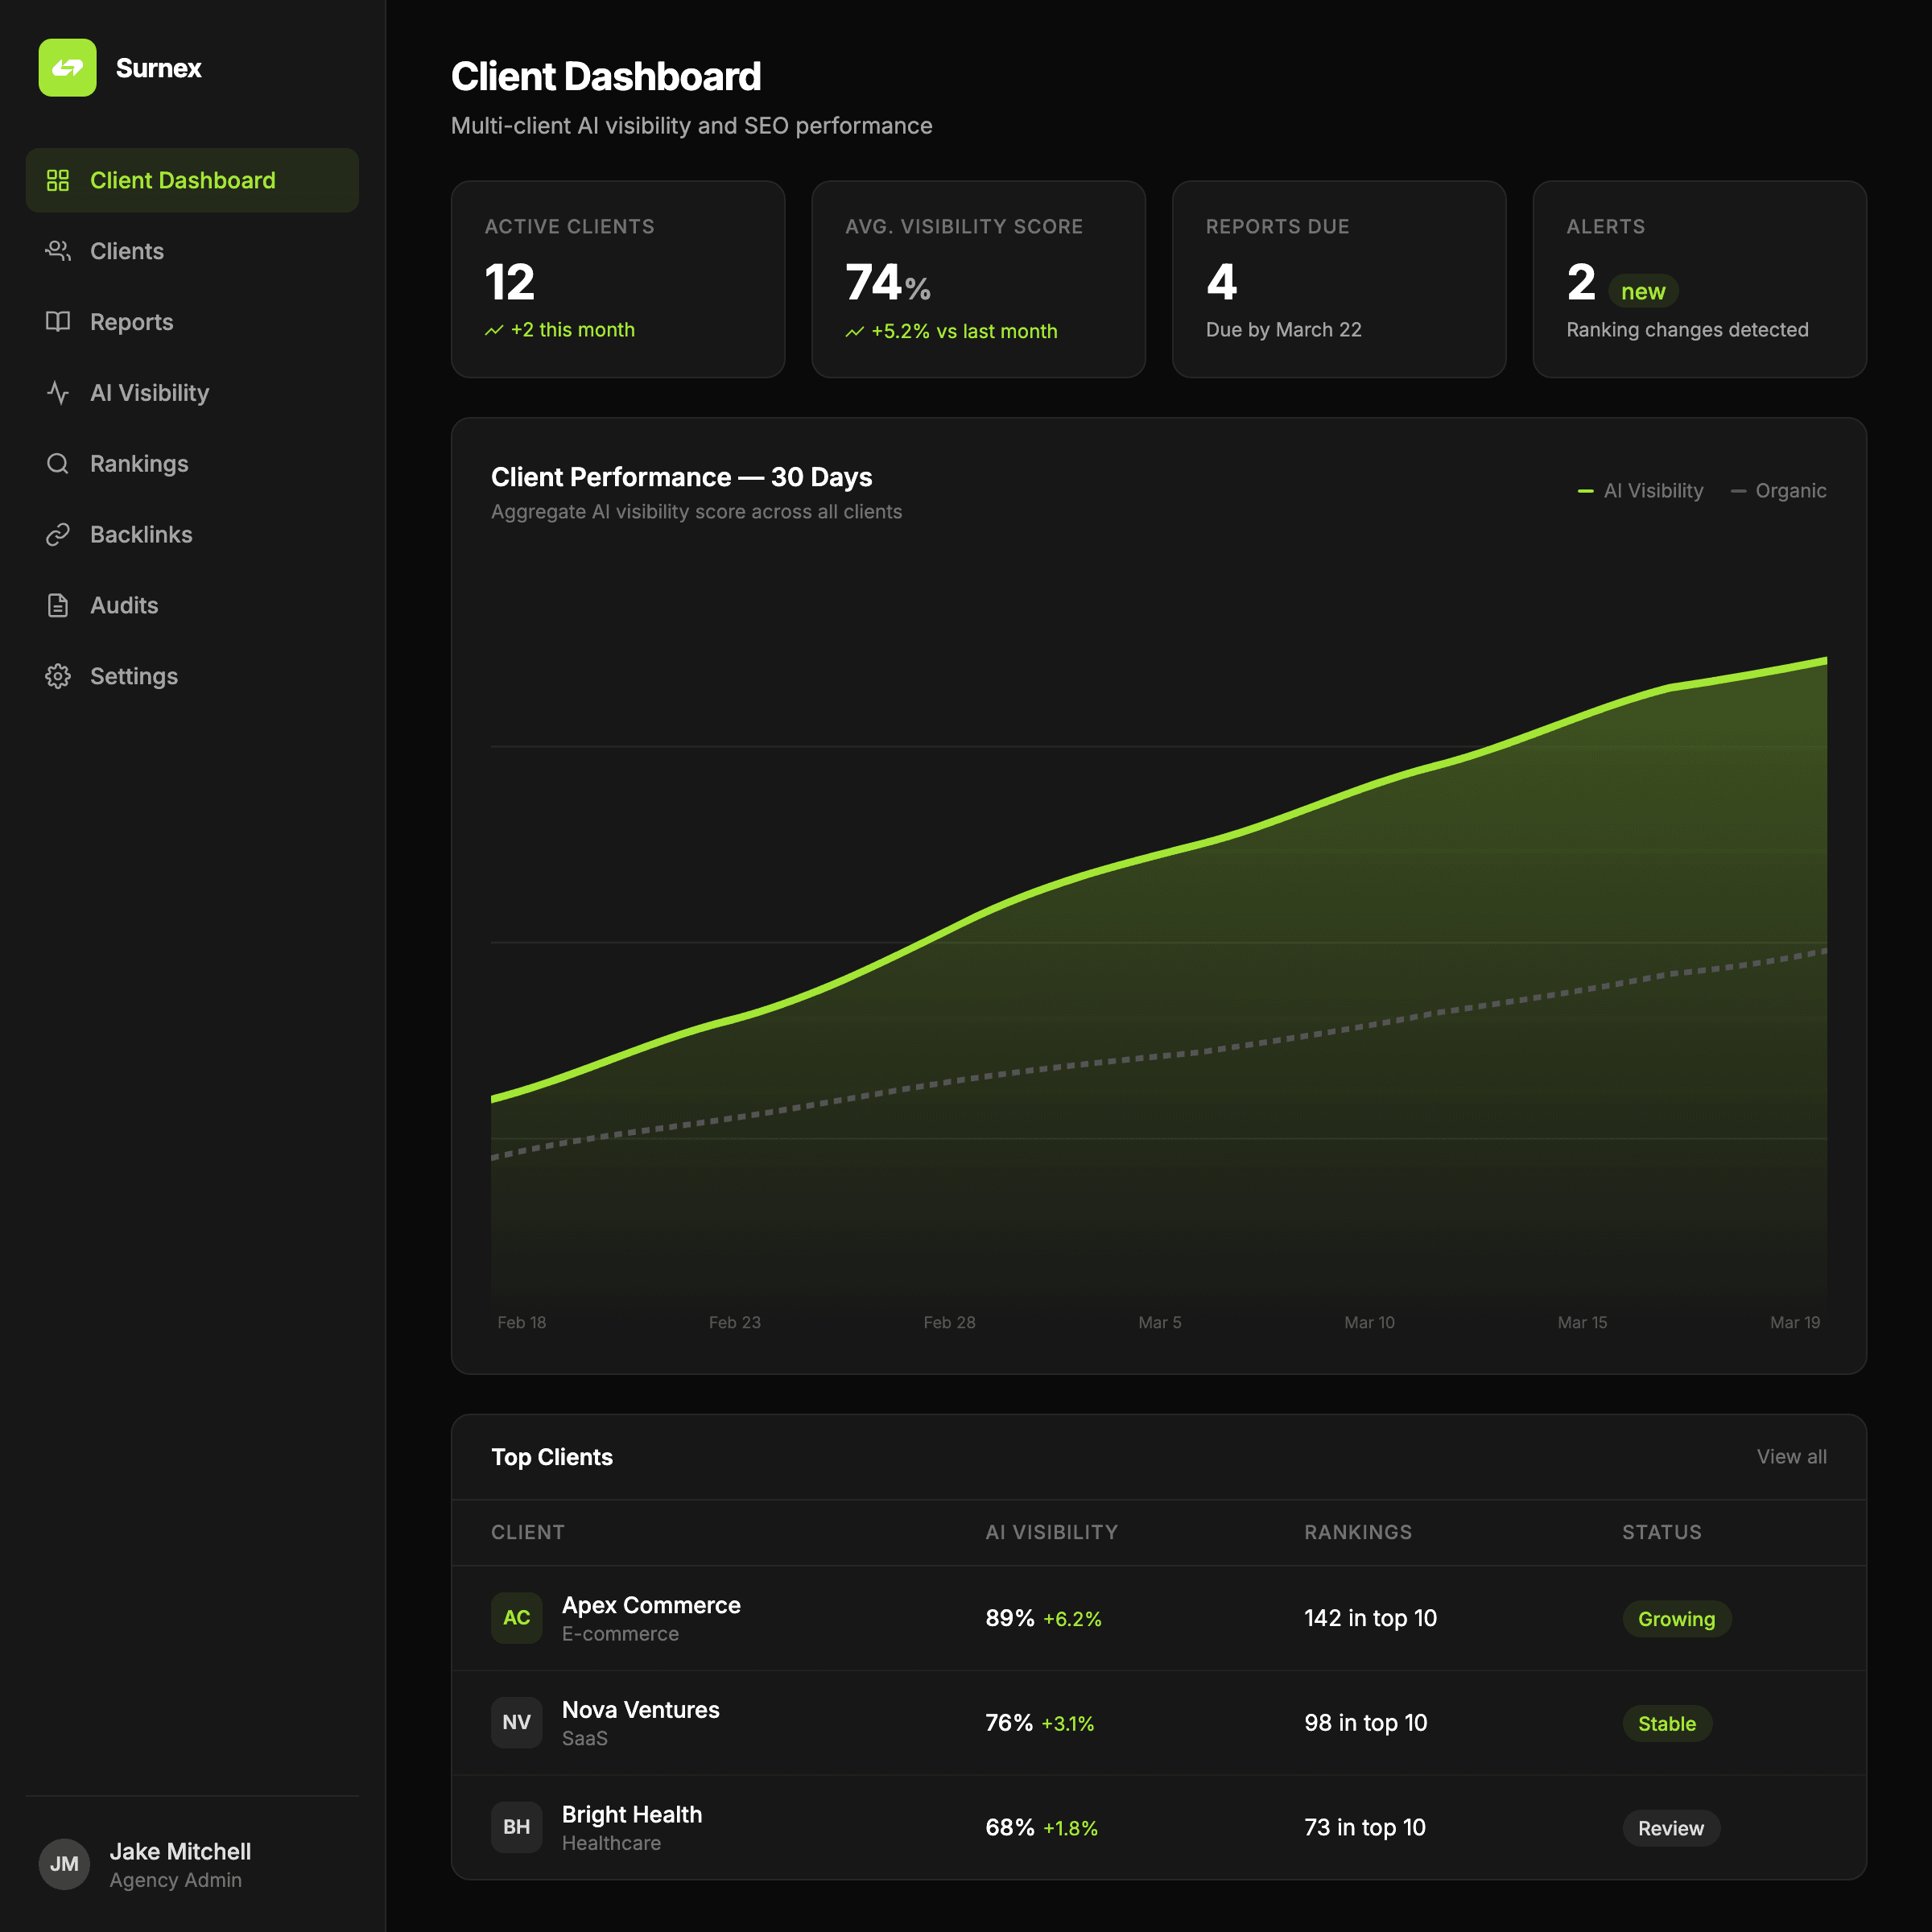Click the Nova Ventures NV avatar
The height and width of the screenshot is (1932, 1932).
[x=516, y=1723]
